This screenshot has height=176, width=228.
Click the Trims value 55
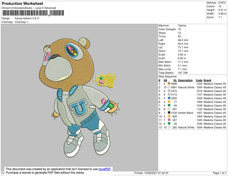[x=179, y=36]
